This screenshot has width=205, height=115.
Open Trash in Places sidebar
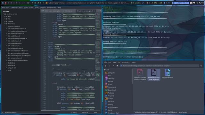(x=109, y=84)
